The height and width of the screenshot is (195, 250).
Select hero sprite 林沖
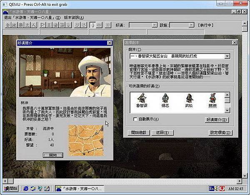[212, 100]
